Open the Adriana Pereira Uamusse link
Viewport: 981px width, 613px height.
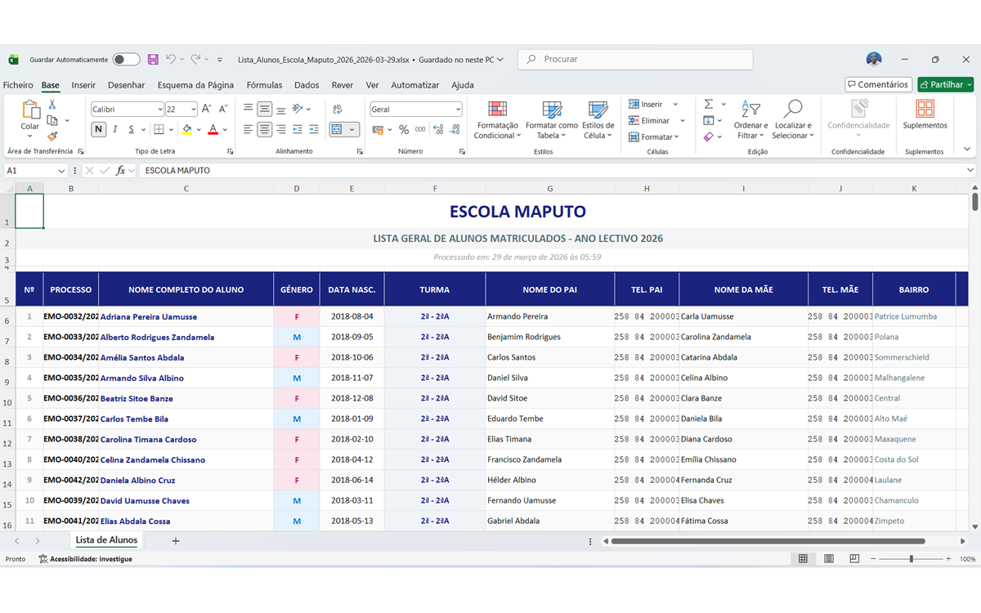tap(147, 316)
